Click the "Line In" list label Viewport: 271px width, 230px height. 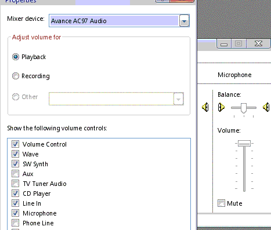point(32,203)
